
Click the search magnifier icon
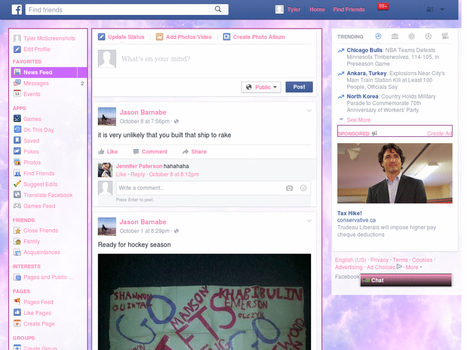click(x=218, y=9)
